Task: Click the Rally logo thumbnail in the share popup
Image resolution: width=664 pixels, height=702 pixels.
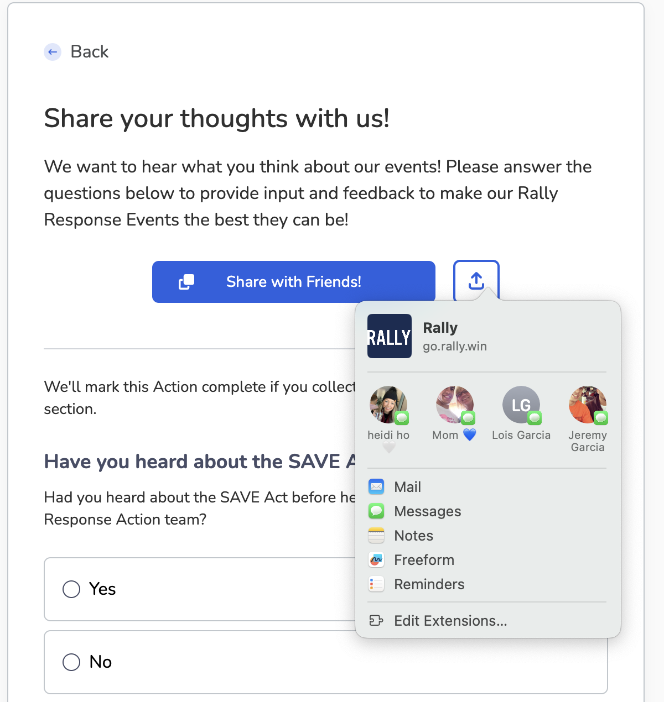Action: tap(390, 336)
